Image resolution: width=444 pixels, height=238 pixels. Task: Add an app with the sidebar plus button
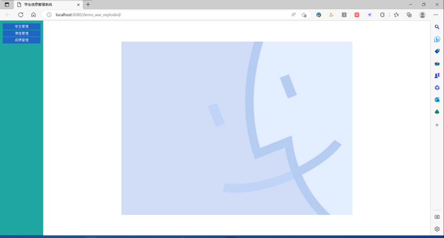coord(437,125)
